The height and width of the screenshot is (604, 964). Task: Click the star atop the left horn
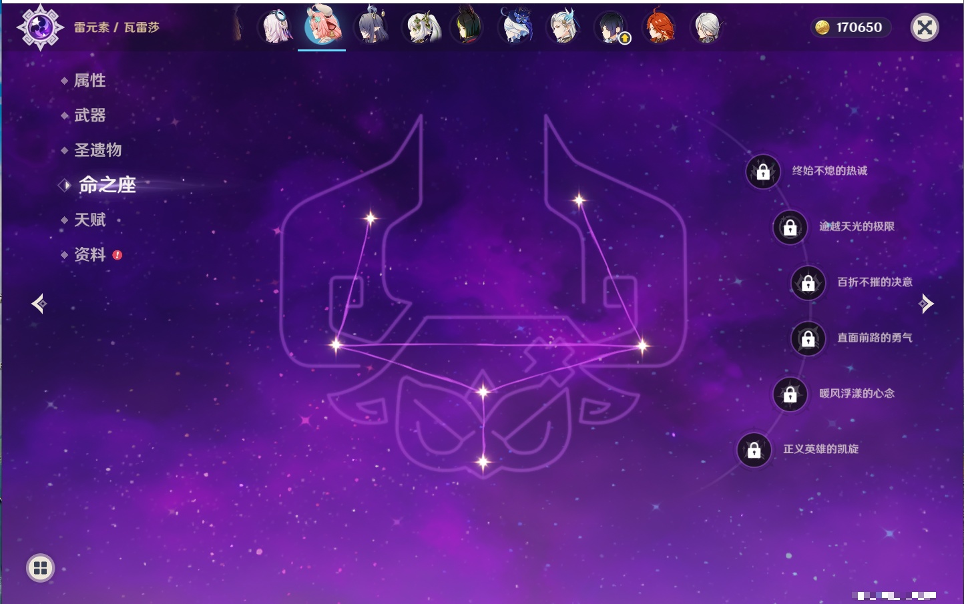pos(371,218)
